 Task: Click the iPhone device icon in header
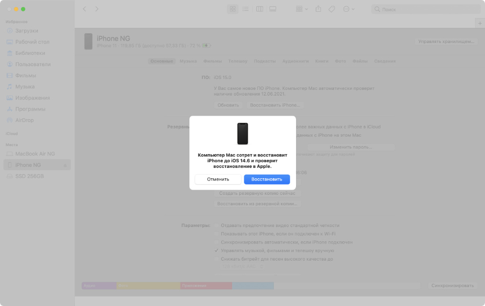coord(89,41)
